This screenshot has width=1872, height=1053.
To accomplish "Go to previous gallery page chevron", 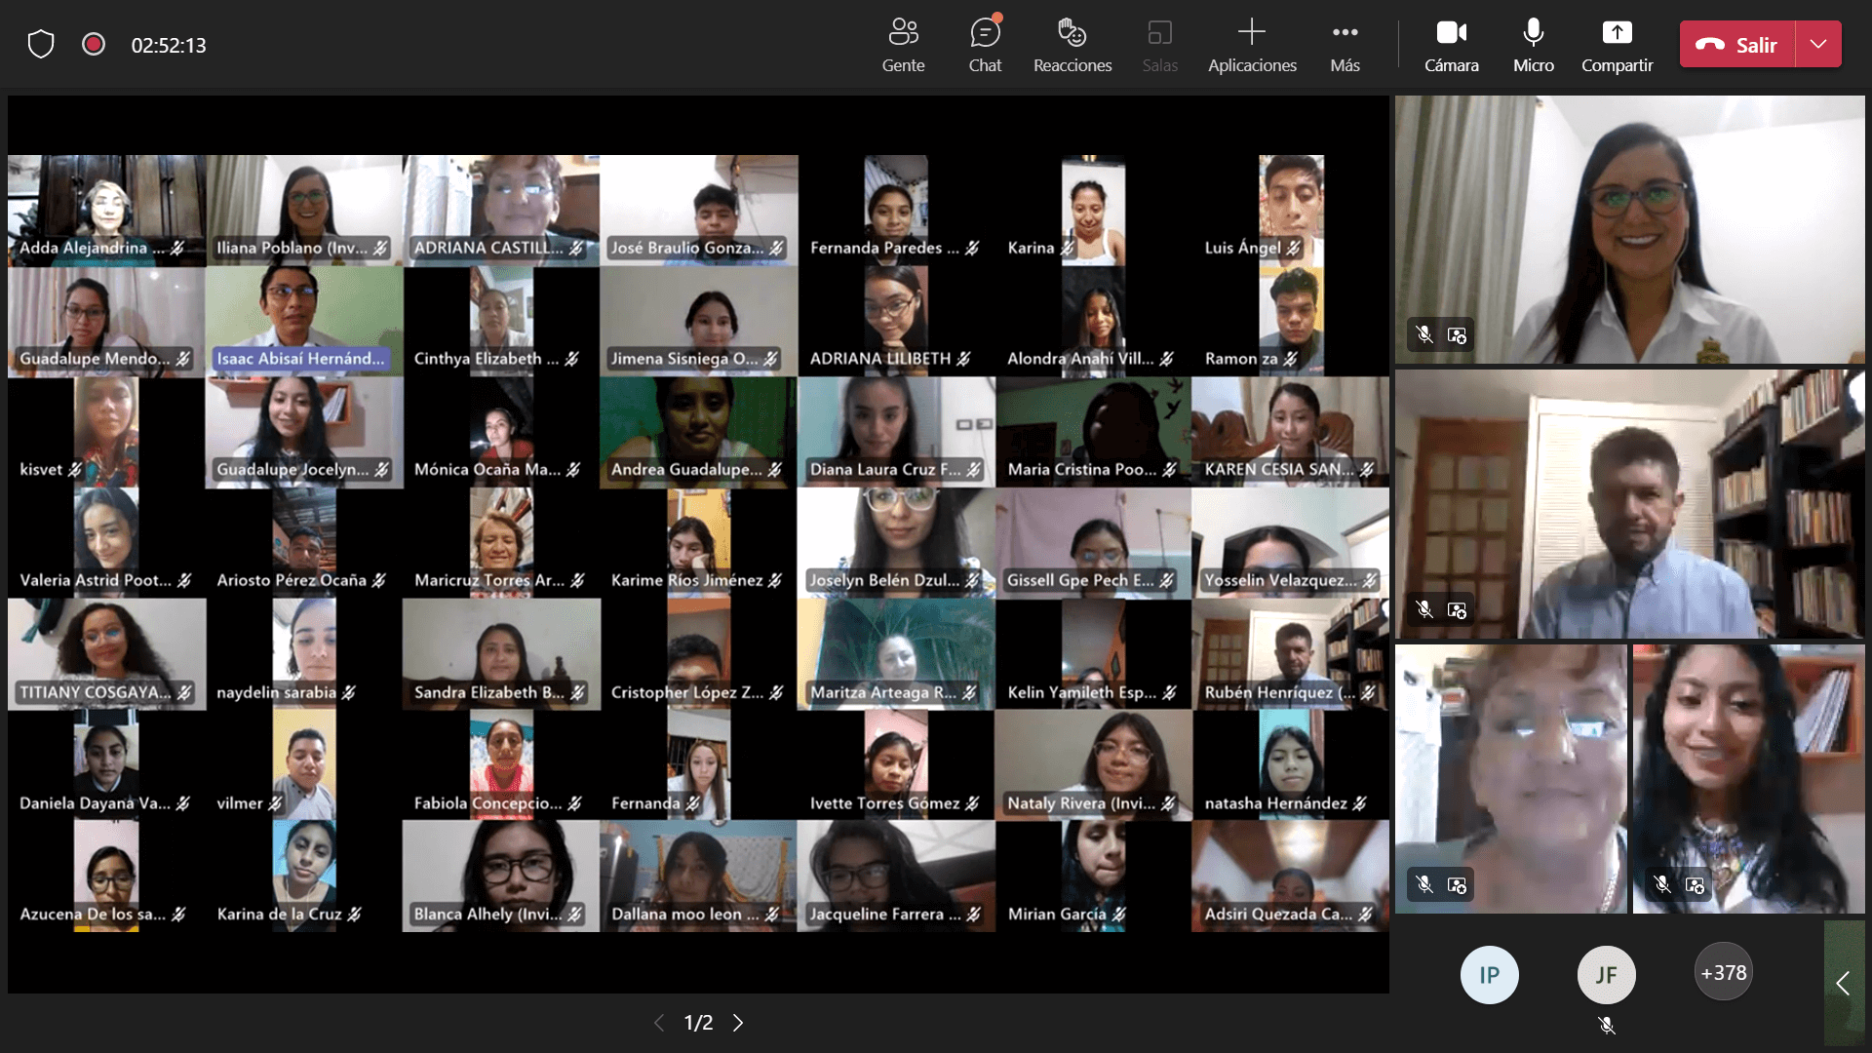I will coord(659,1023).
